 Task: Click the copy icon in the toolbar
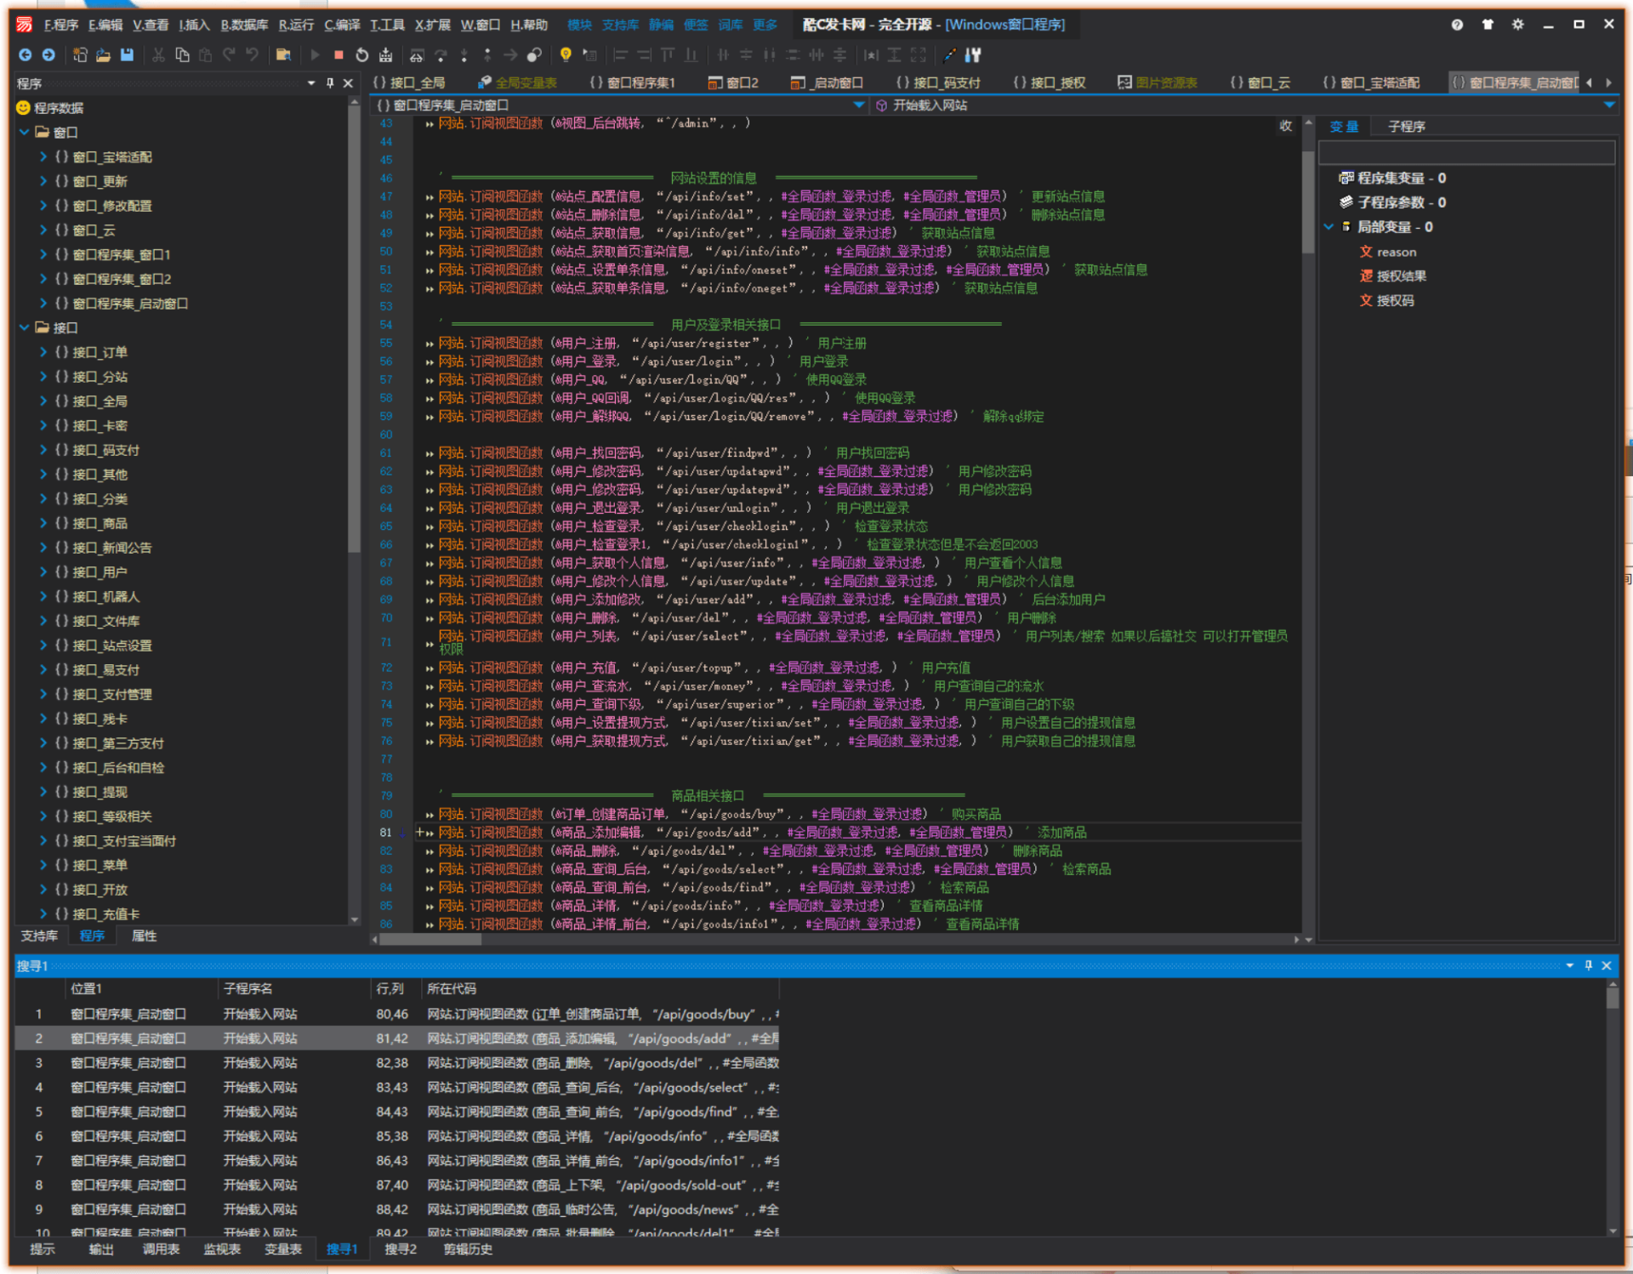182,55
